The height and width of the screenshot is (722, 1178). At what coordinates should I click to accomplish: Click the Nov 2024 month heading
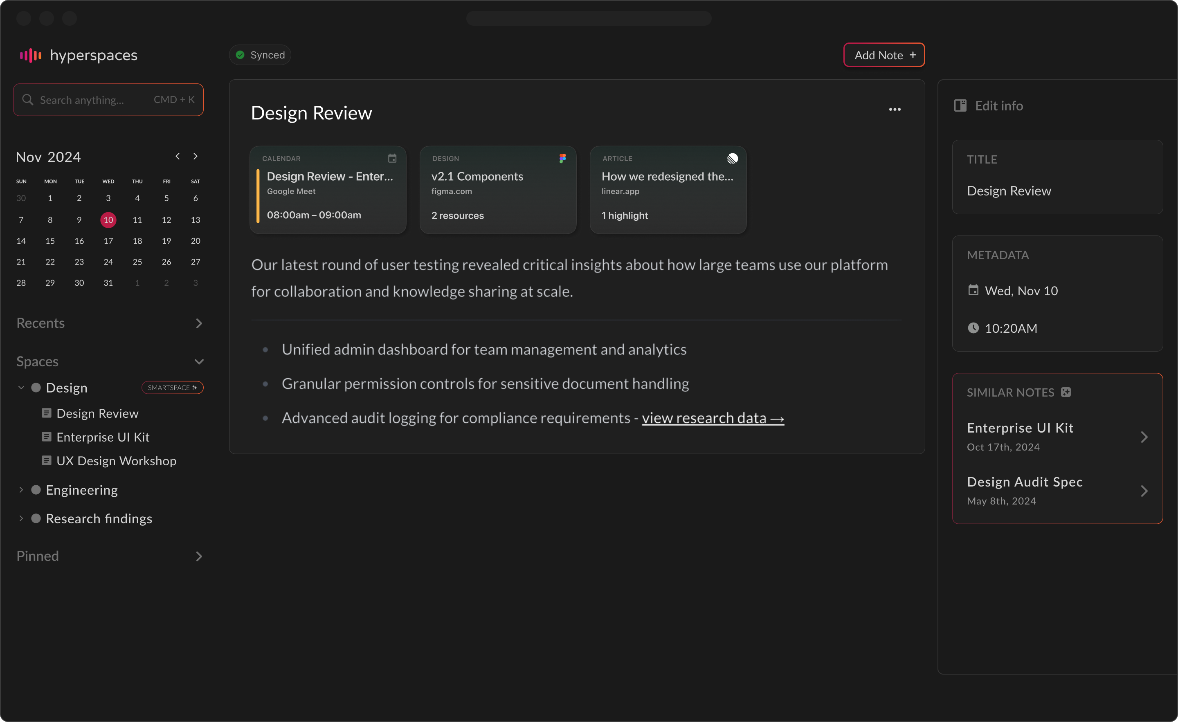(48, 157)
